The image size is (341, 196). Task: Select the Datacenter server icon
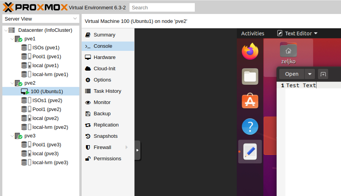pyautogui.click(x=12, y=30)
